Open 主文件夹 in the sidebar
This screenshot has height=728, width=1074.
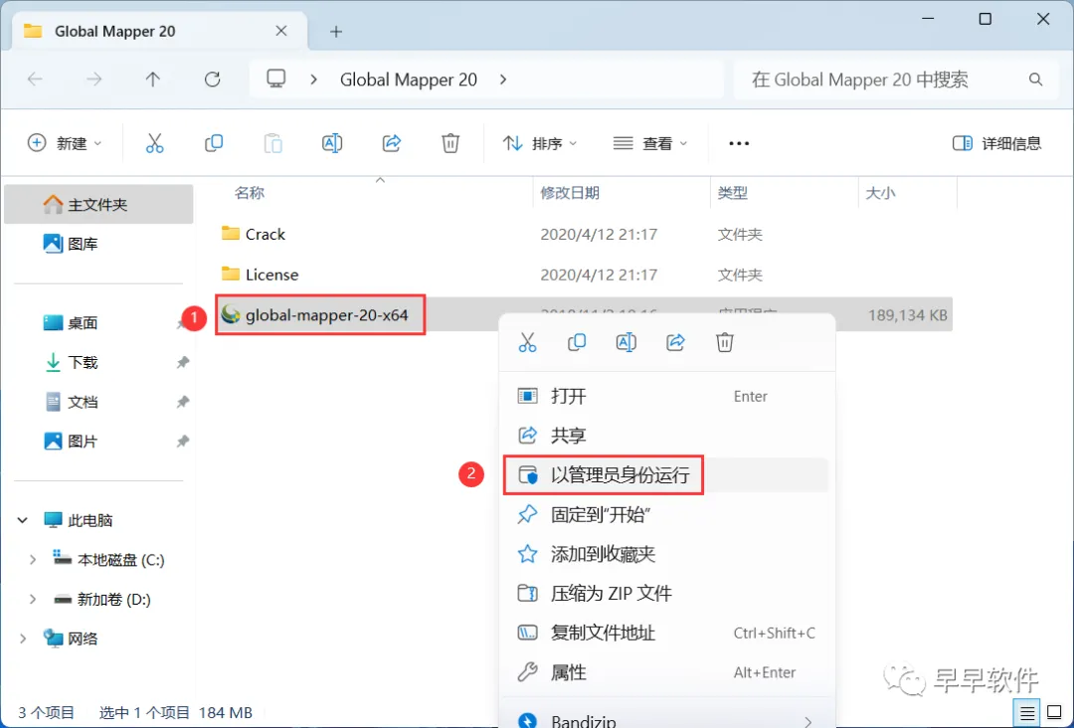98,204
